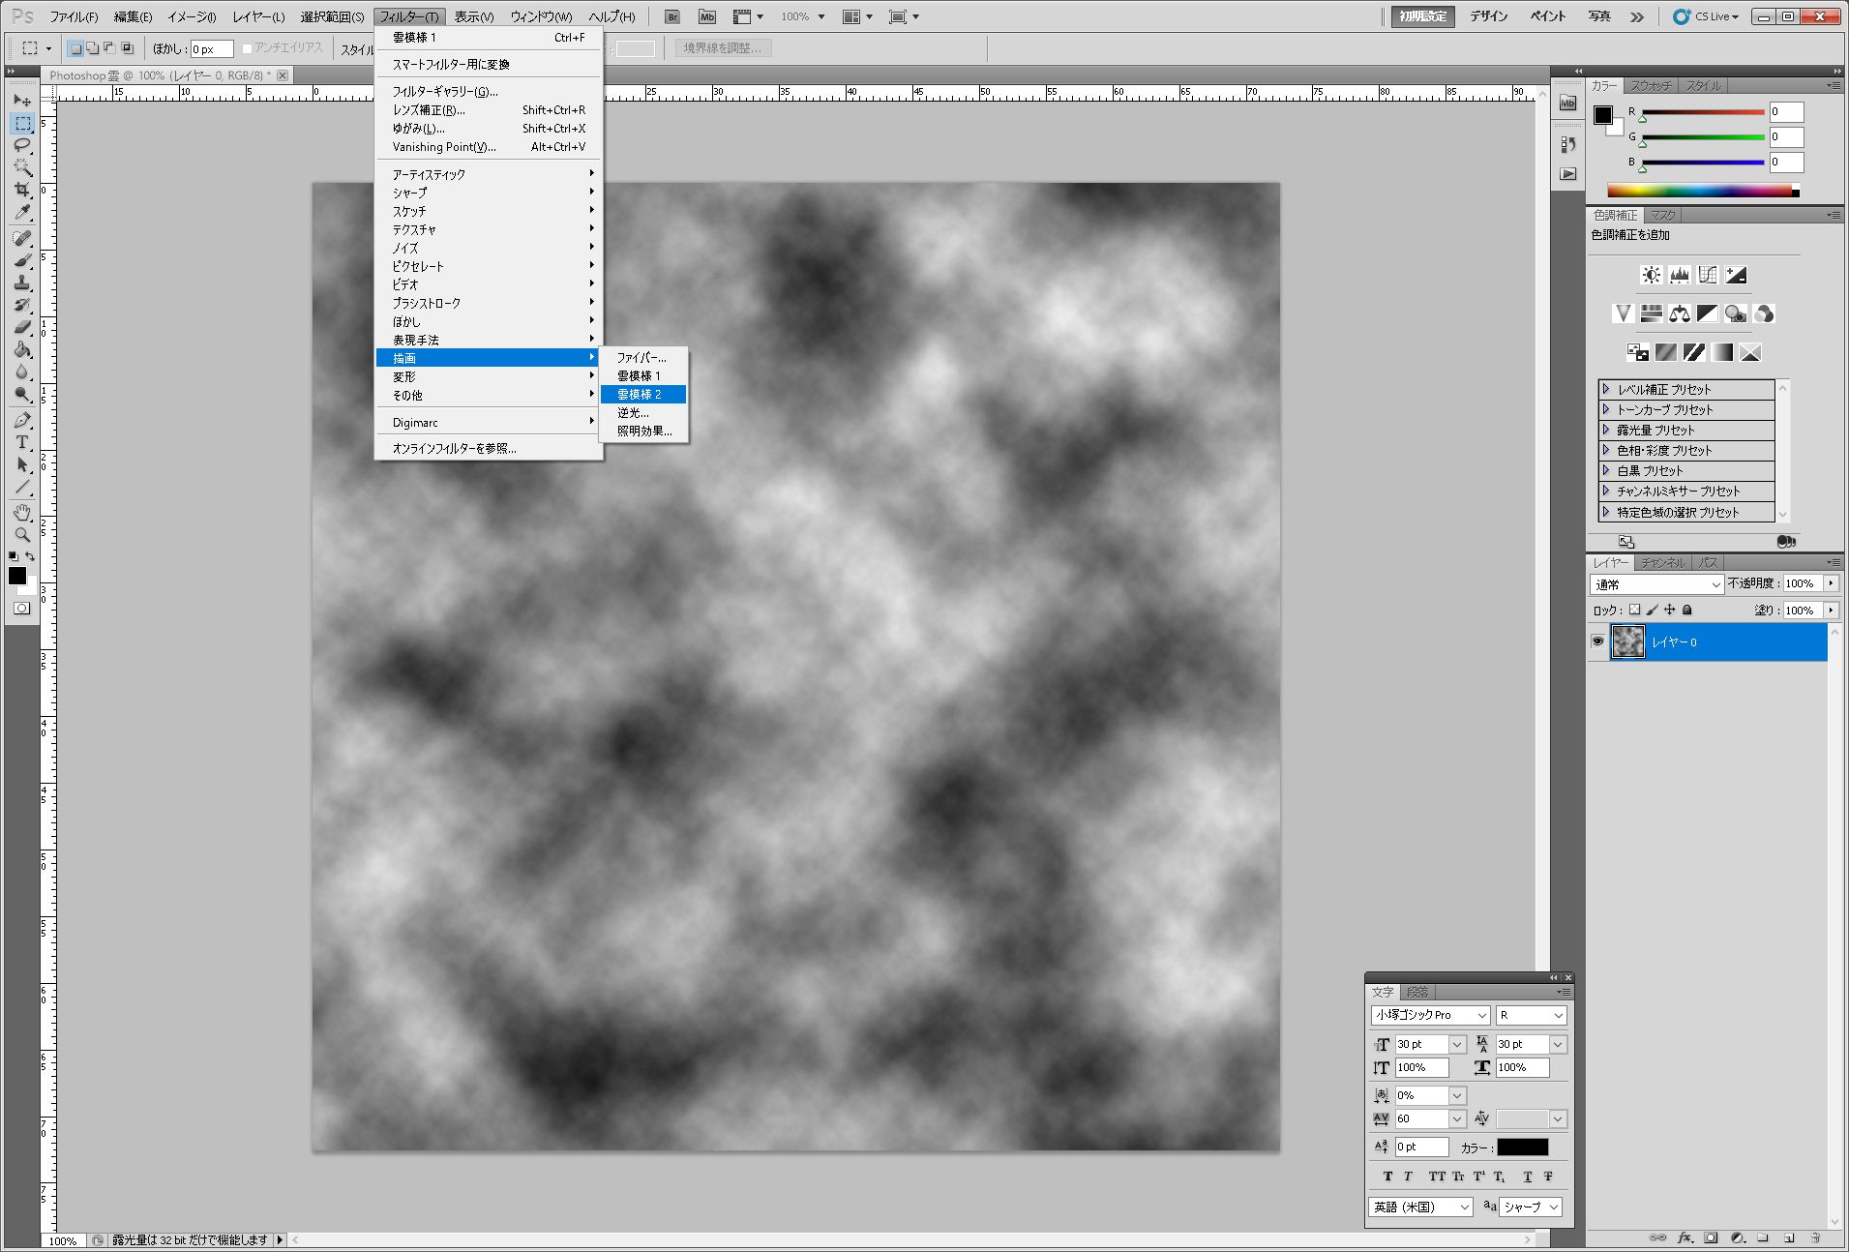This screenshot has height=1252, width=1849.
Task: Launch Adobe Bridge from Br icon
Action: tap(672, 16)
